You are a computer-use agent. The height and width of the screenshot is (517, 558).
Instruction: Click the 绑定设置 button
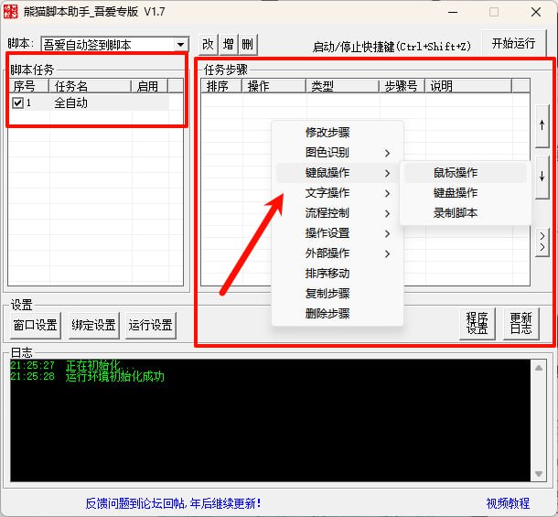[91, 325]
